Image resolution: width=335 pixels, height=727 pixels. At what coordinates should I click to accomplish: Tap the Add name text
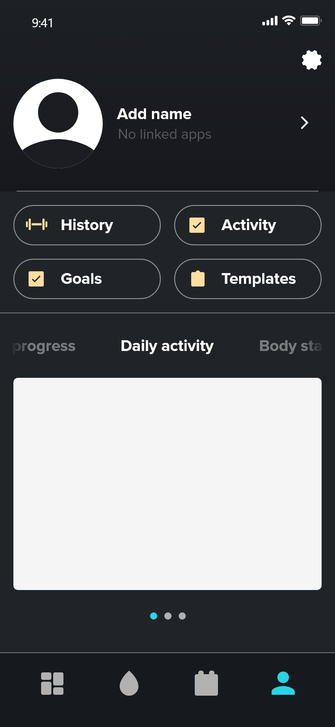pyautogui.click(x=154, y=114)
